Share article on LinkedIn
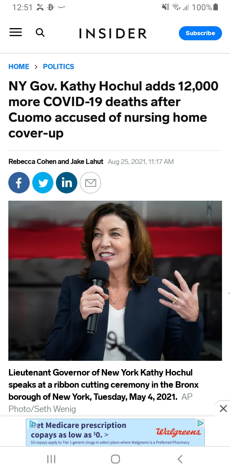230x473 pixels. coord(66,182)
